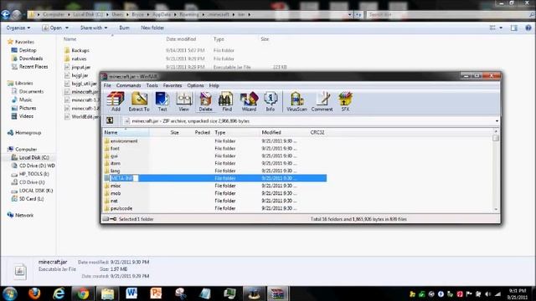Image resolution: width=536 pixels, height=301 pixels.
Task: Open the Help menu in WinRAR
Action: click(214, 85)
